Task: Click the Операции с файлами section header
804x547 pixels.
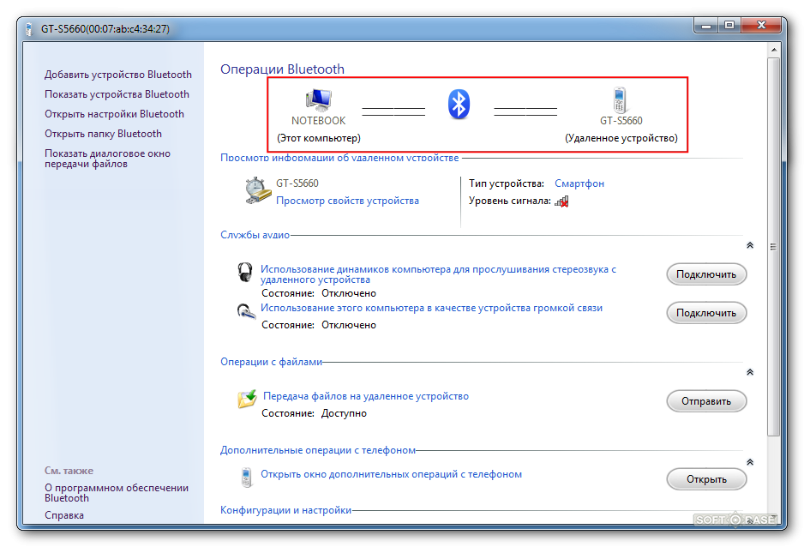Action: click(x=271, y=362)
